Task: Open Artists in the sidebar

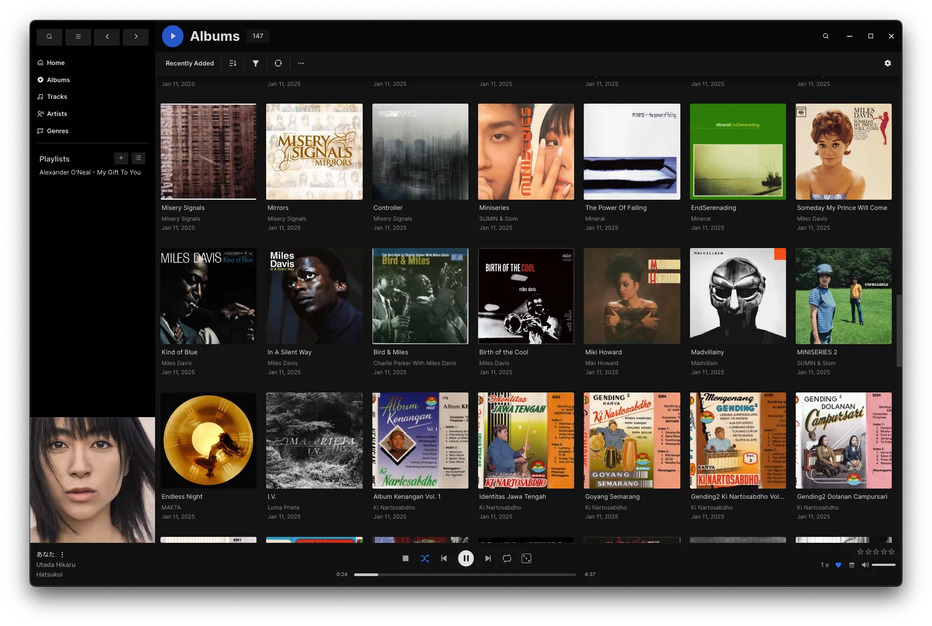Action: pyautogui.click(x=52, y=114)
